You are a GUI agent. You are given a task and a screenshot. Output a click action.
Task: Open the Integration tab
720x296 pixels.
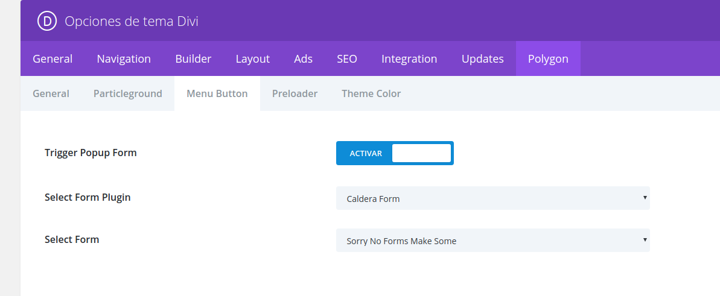pos(409,58)
